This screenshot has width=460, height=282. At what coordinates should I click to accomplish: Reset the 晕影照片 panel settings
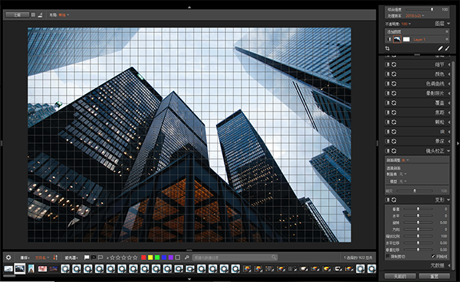pos(394,93)
